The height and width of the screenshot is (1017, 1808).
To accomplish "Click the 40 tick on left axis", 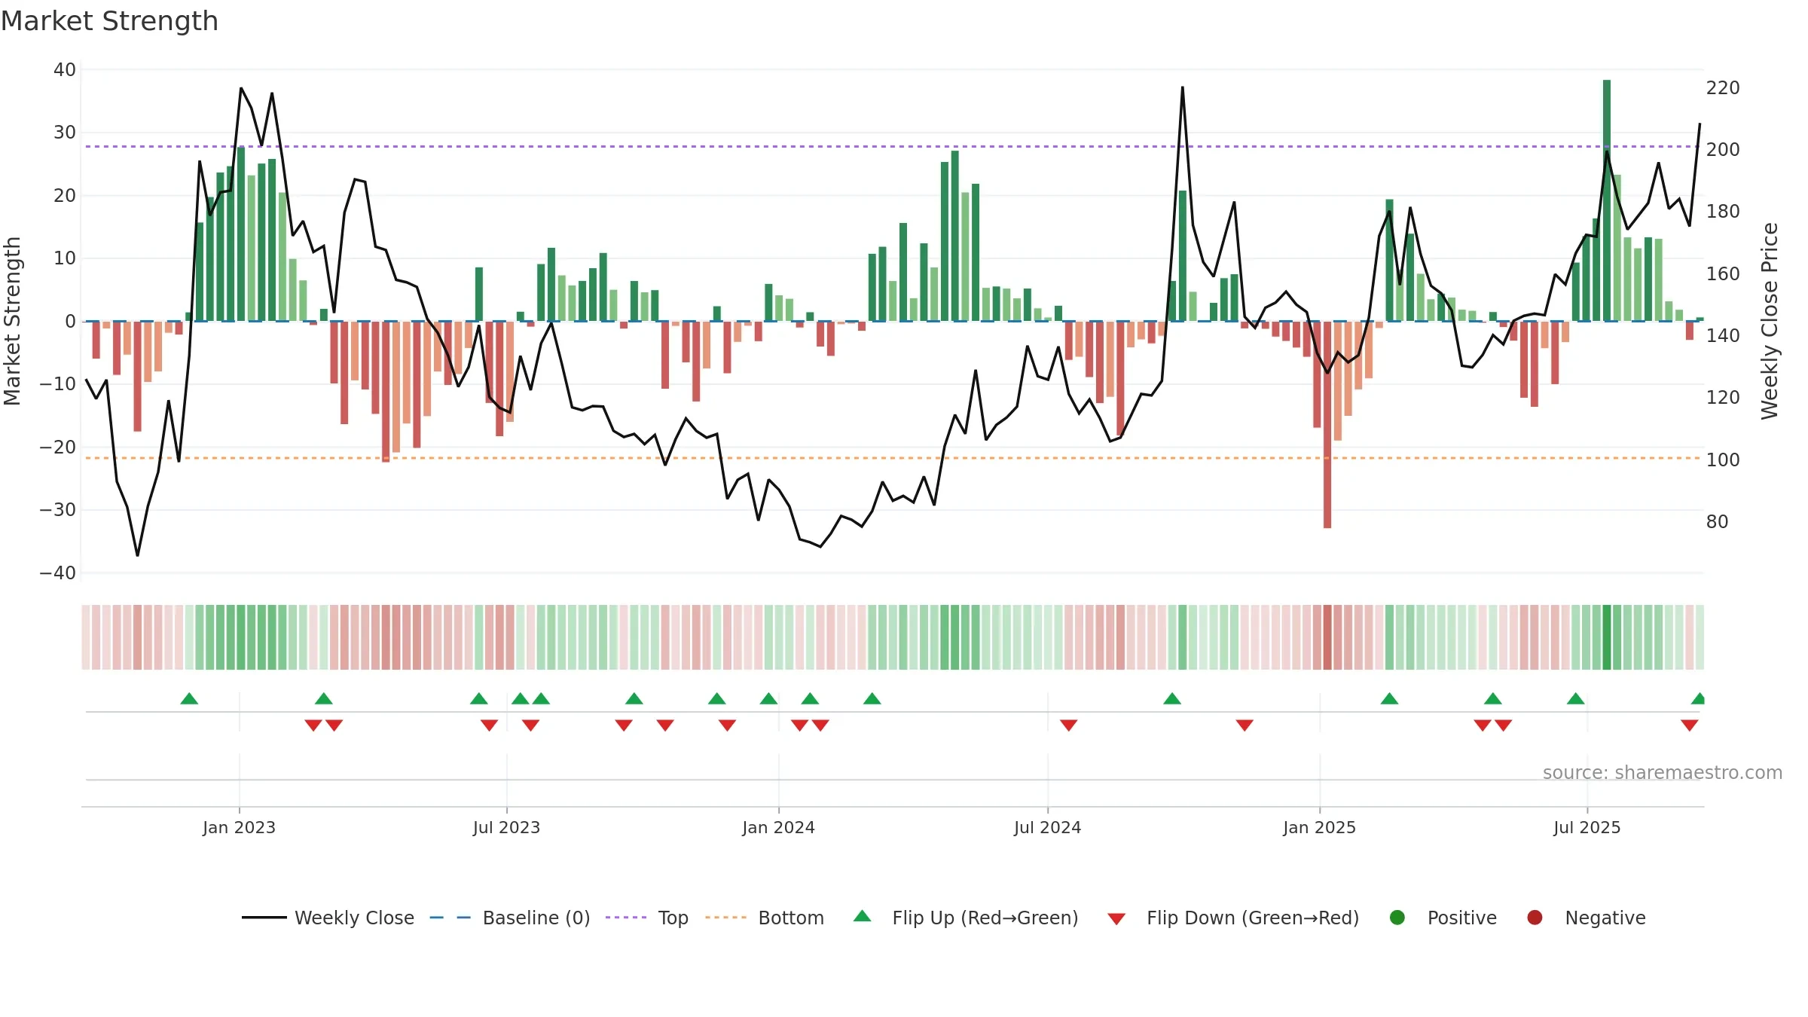I will point(65,70).
